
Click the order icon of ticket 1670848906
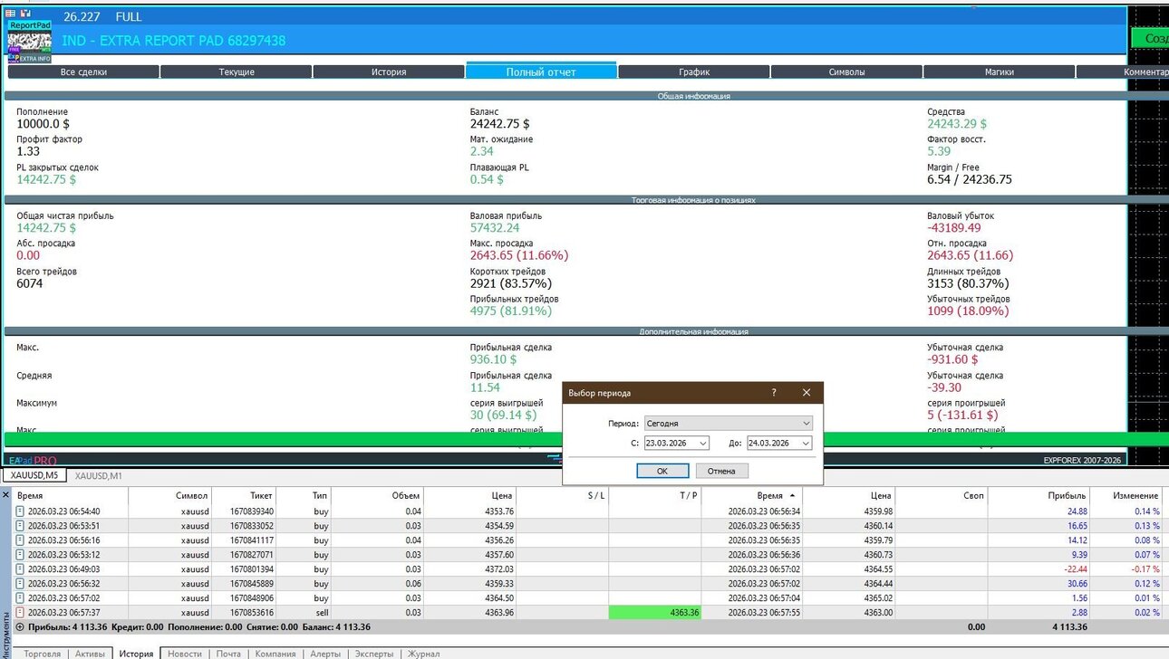(x=21, y=598)
